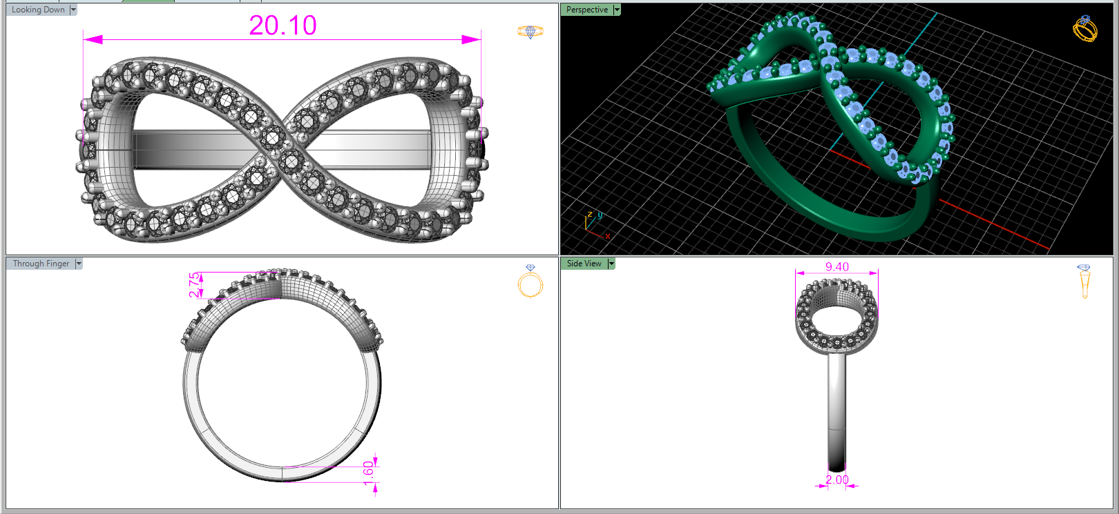Select the 1.60 shank thickness dimension
This screenshot has height=514, width=1119.
368,473
